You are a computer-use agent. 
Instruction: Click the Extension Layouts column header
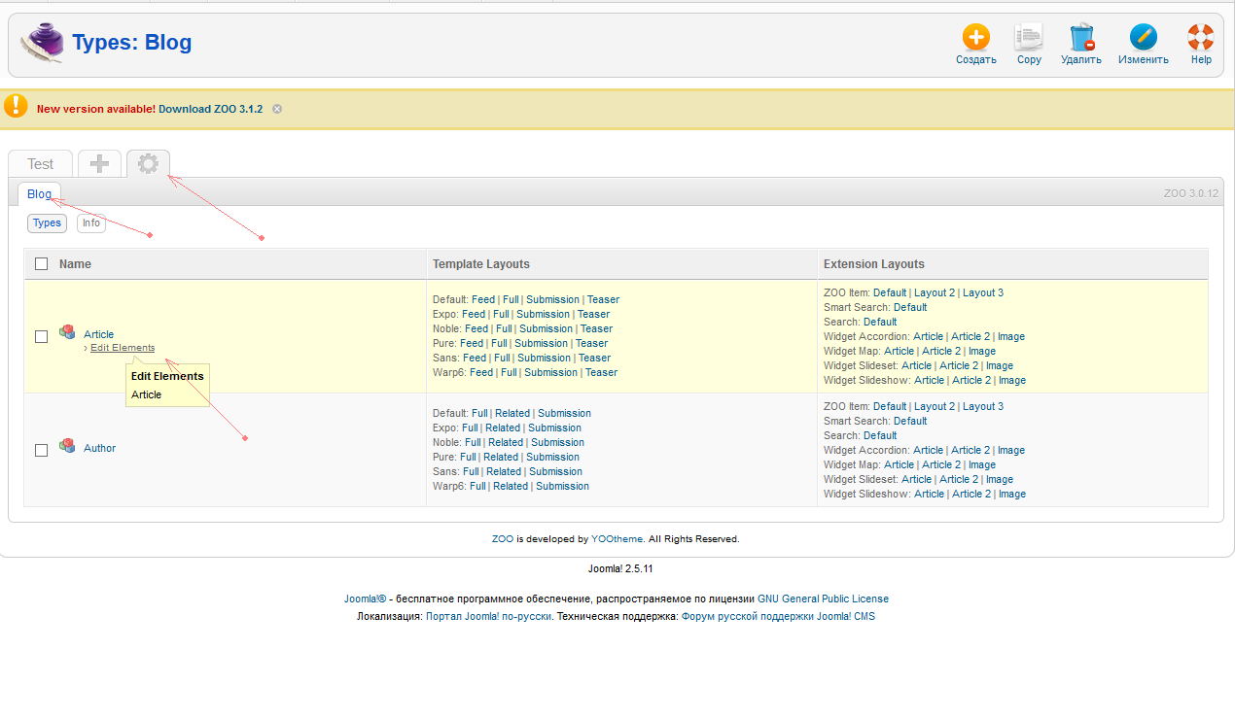point(874,264)
